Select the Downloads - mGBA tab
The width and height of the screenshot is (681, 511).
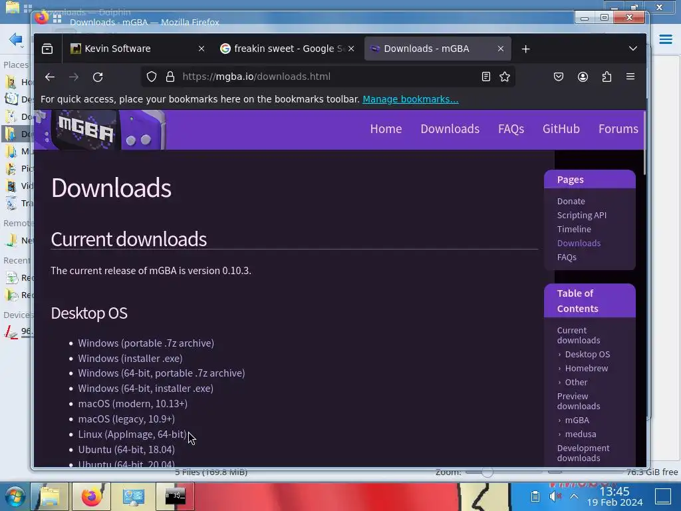tap(437, 49)
